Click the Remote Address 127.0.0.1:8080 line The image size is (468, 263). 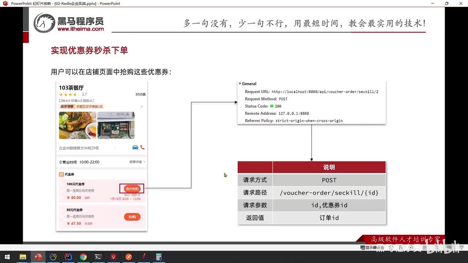[x=277, y=114]
